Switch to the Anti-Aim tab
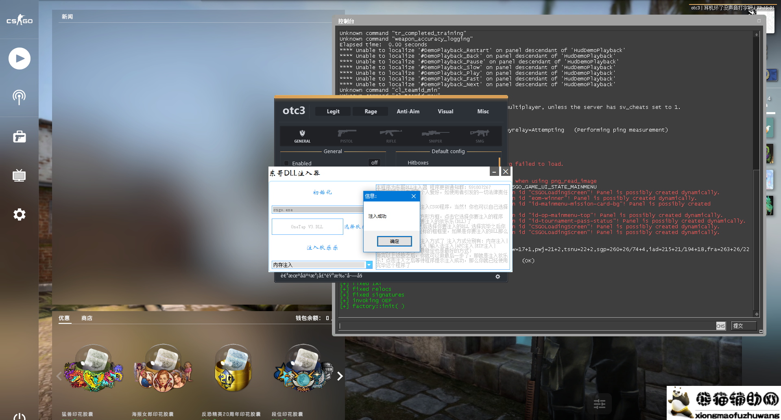The height and width of the screenshot is (420, 781). click(x=408, y=111)
